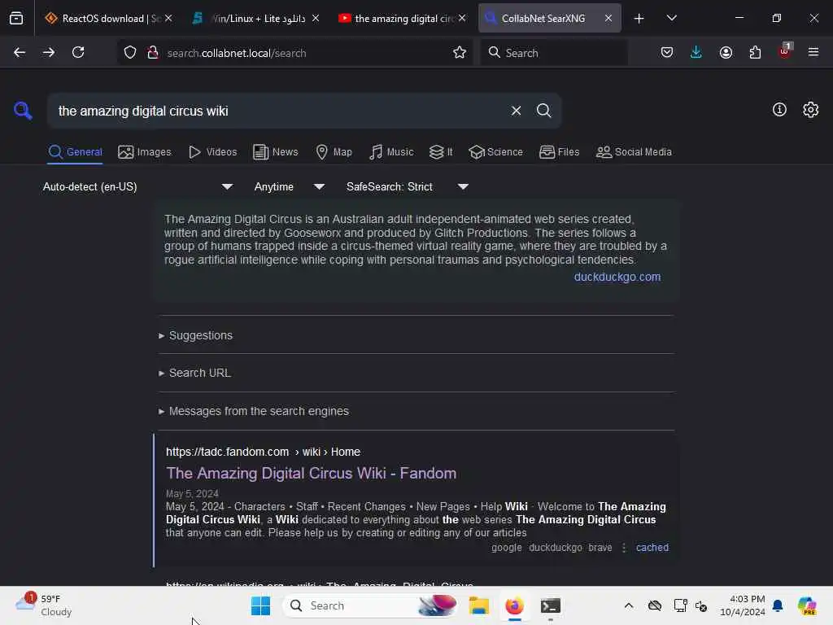Open the Terminal from the taskbar
This screenshot has height=625, width=833.
[x=551, y=605]
